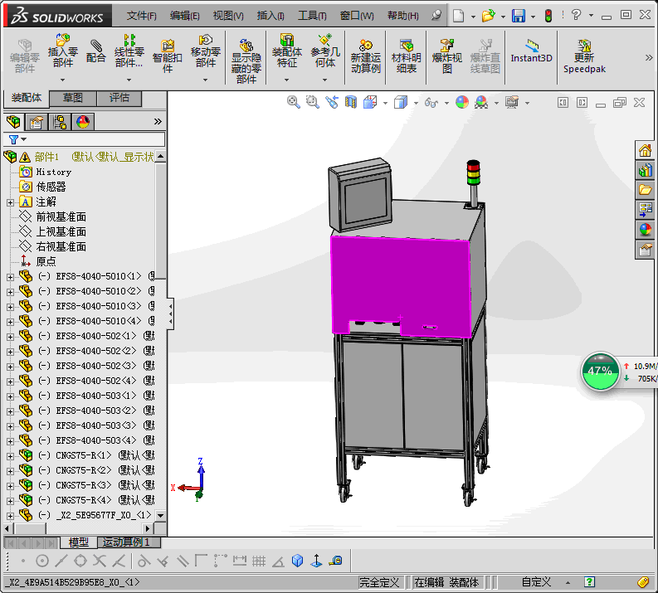Switch to the 评估 (Evaluate) tab
This screenshot has width=658, height=593.
[119, 98]
